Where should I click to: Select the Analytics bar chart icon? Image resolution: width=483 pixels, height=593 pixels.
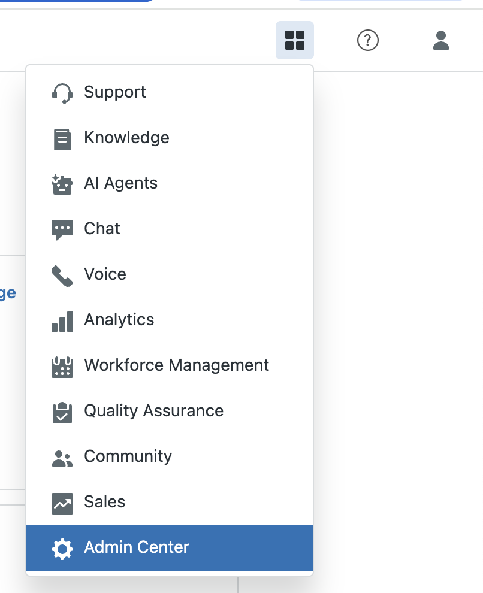pos(62,319)
